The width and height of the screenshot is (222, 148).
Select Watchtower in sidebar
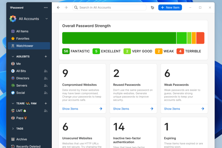29,46
